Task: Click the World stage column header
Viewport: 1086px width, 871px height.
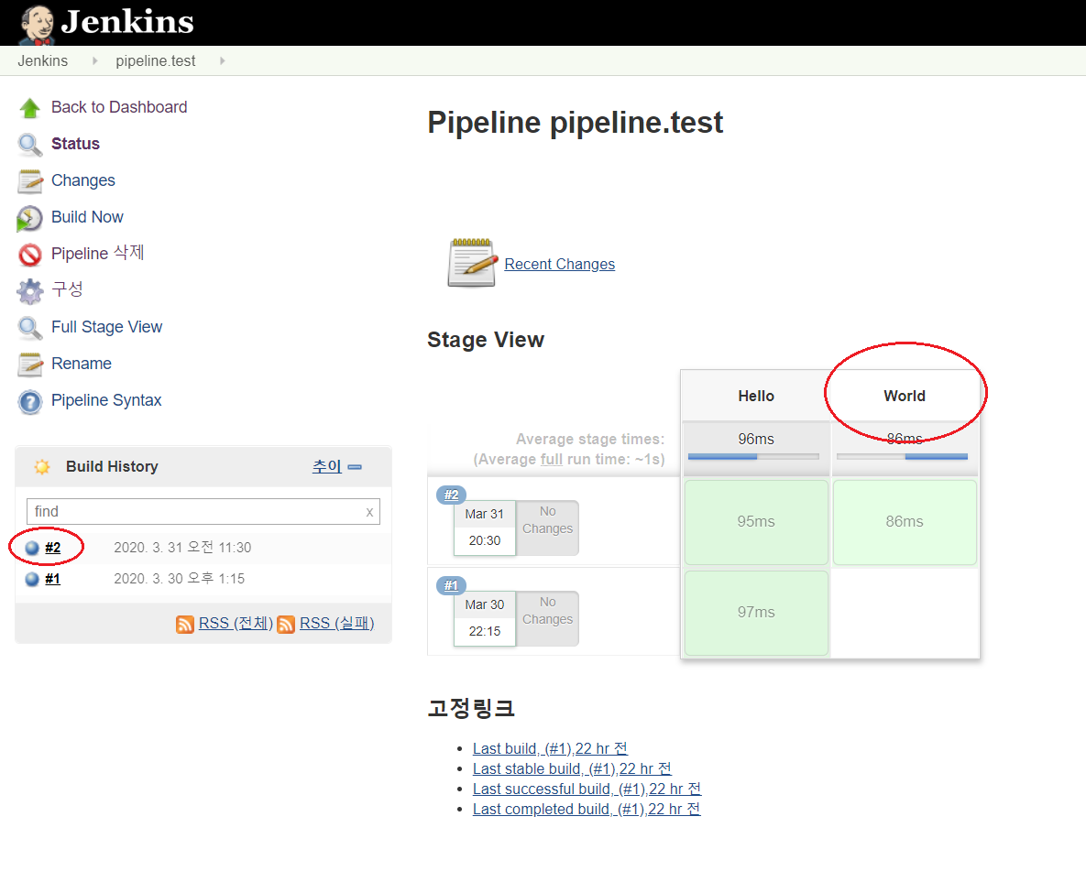Action: click(904, 396)
